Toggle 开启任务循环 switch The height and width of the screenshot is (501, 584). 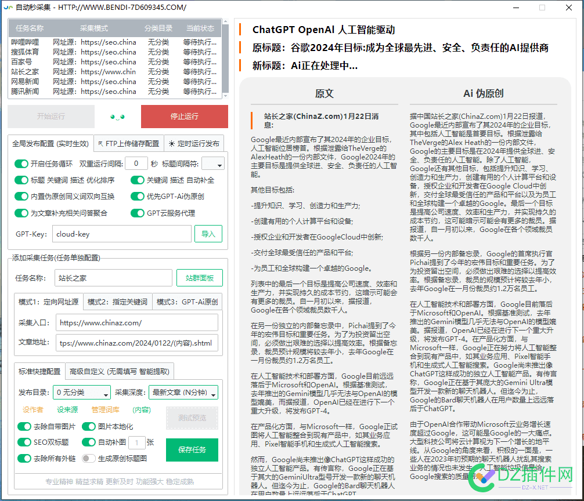coord(21,164)
